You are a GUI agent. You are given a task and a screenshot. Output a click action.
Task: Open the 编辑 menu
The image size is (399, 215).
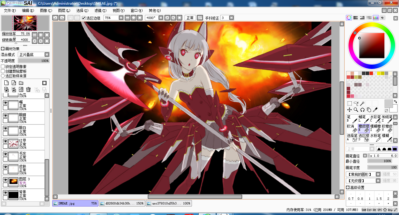[x=28, y=11]
